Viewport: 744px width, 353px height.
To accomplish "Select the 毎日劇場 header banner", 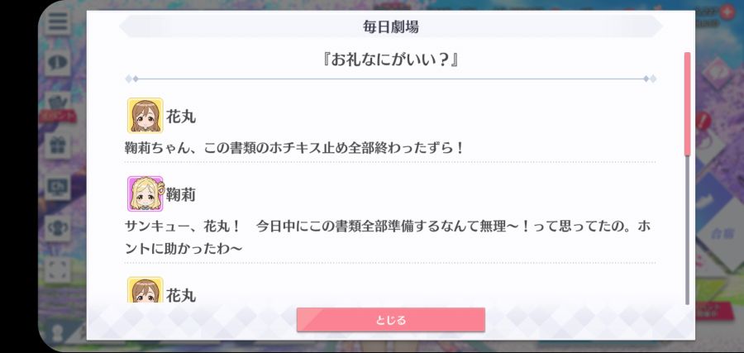I will [390, 26].
